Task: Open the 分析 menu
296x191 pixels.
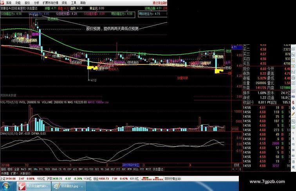Action: (x=37, y=3)
